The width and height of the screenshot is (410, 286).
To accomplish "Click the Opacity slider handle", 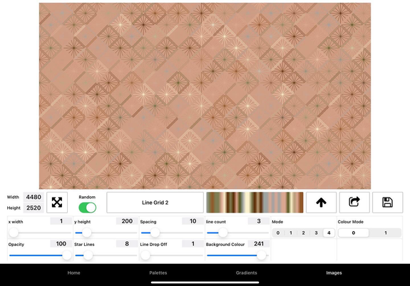I will click(x=67, y=255).
